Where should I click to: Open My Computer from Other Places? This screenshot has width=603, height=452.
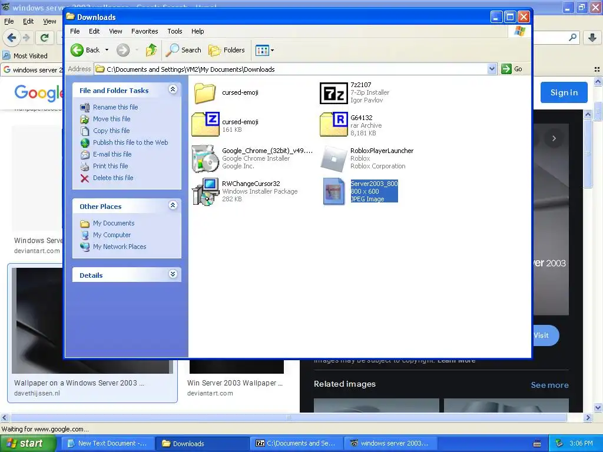111,235
